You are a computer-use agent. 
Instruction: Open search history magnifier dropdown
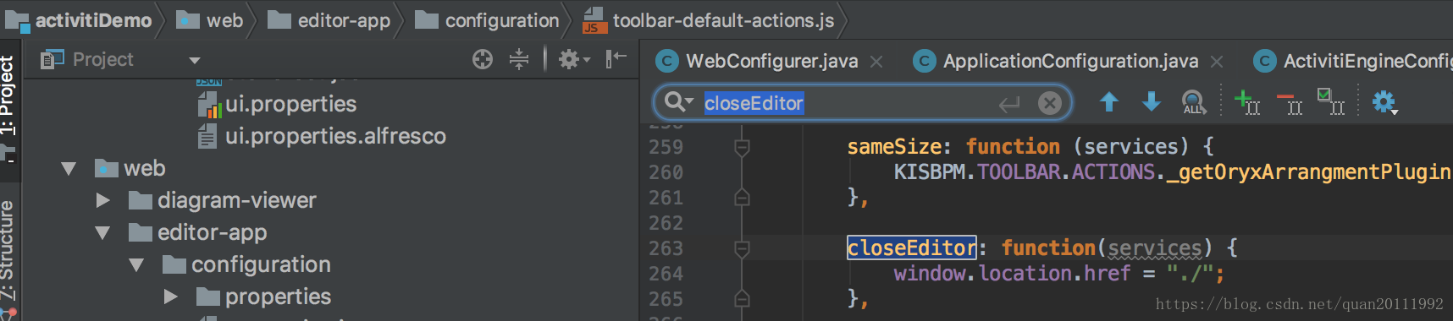pos(678,102)
